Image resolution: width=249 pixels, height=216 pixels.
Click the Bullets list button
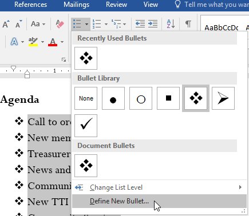(77, 24)
